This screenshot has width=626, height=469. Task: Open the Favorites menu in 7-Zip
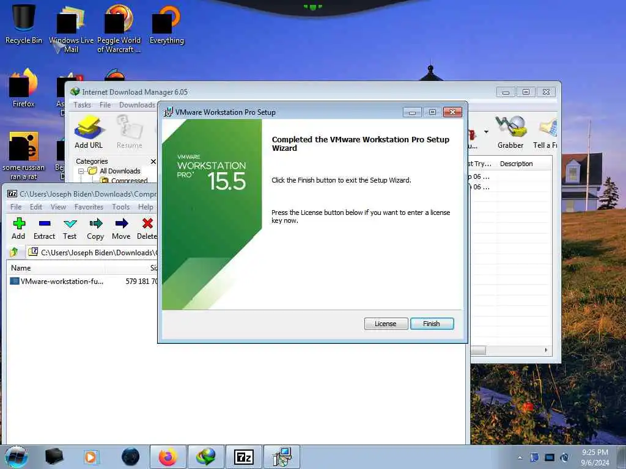click(x=89, y=206)
